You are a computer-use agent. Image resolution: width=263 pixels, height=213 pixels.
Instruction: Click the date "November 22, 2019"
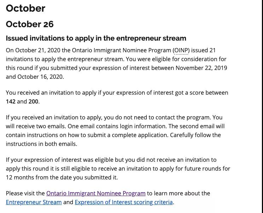tap(201, 68)
